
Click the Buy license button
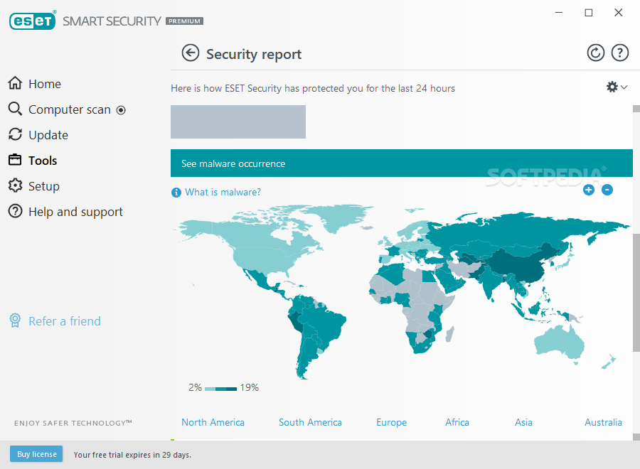[x=36, y=454]
